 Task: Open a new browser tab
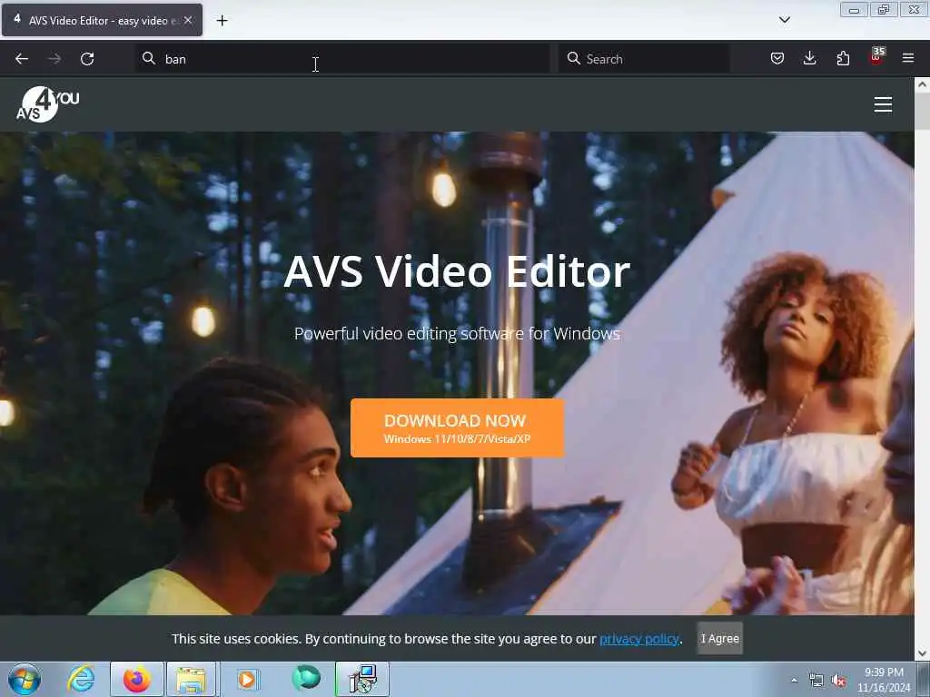[222, 21]
